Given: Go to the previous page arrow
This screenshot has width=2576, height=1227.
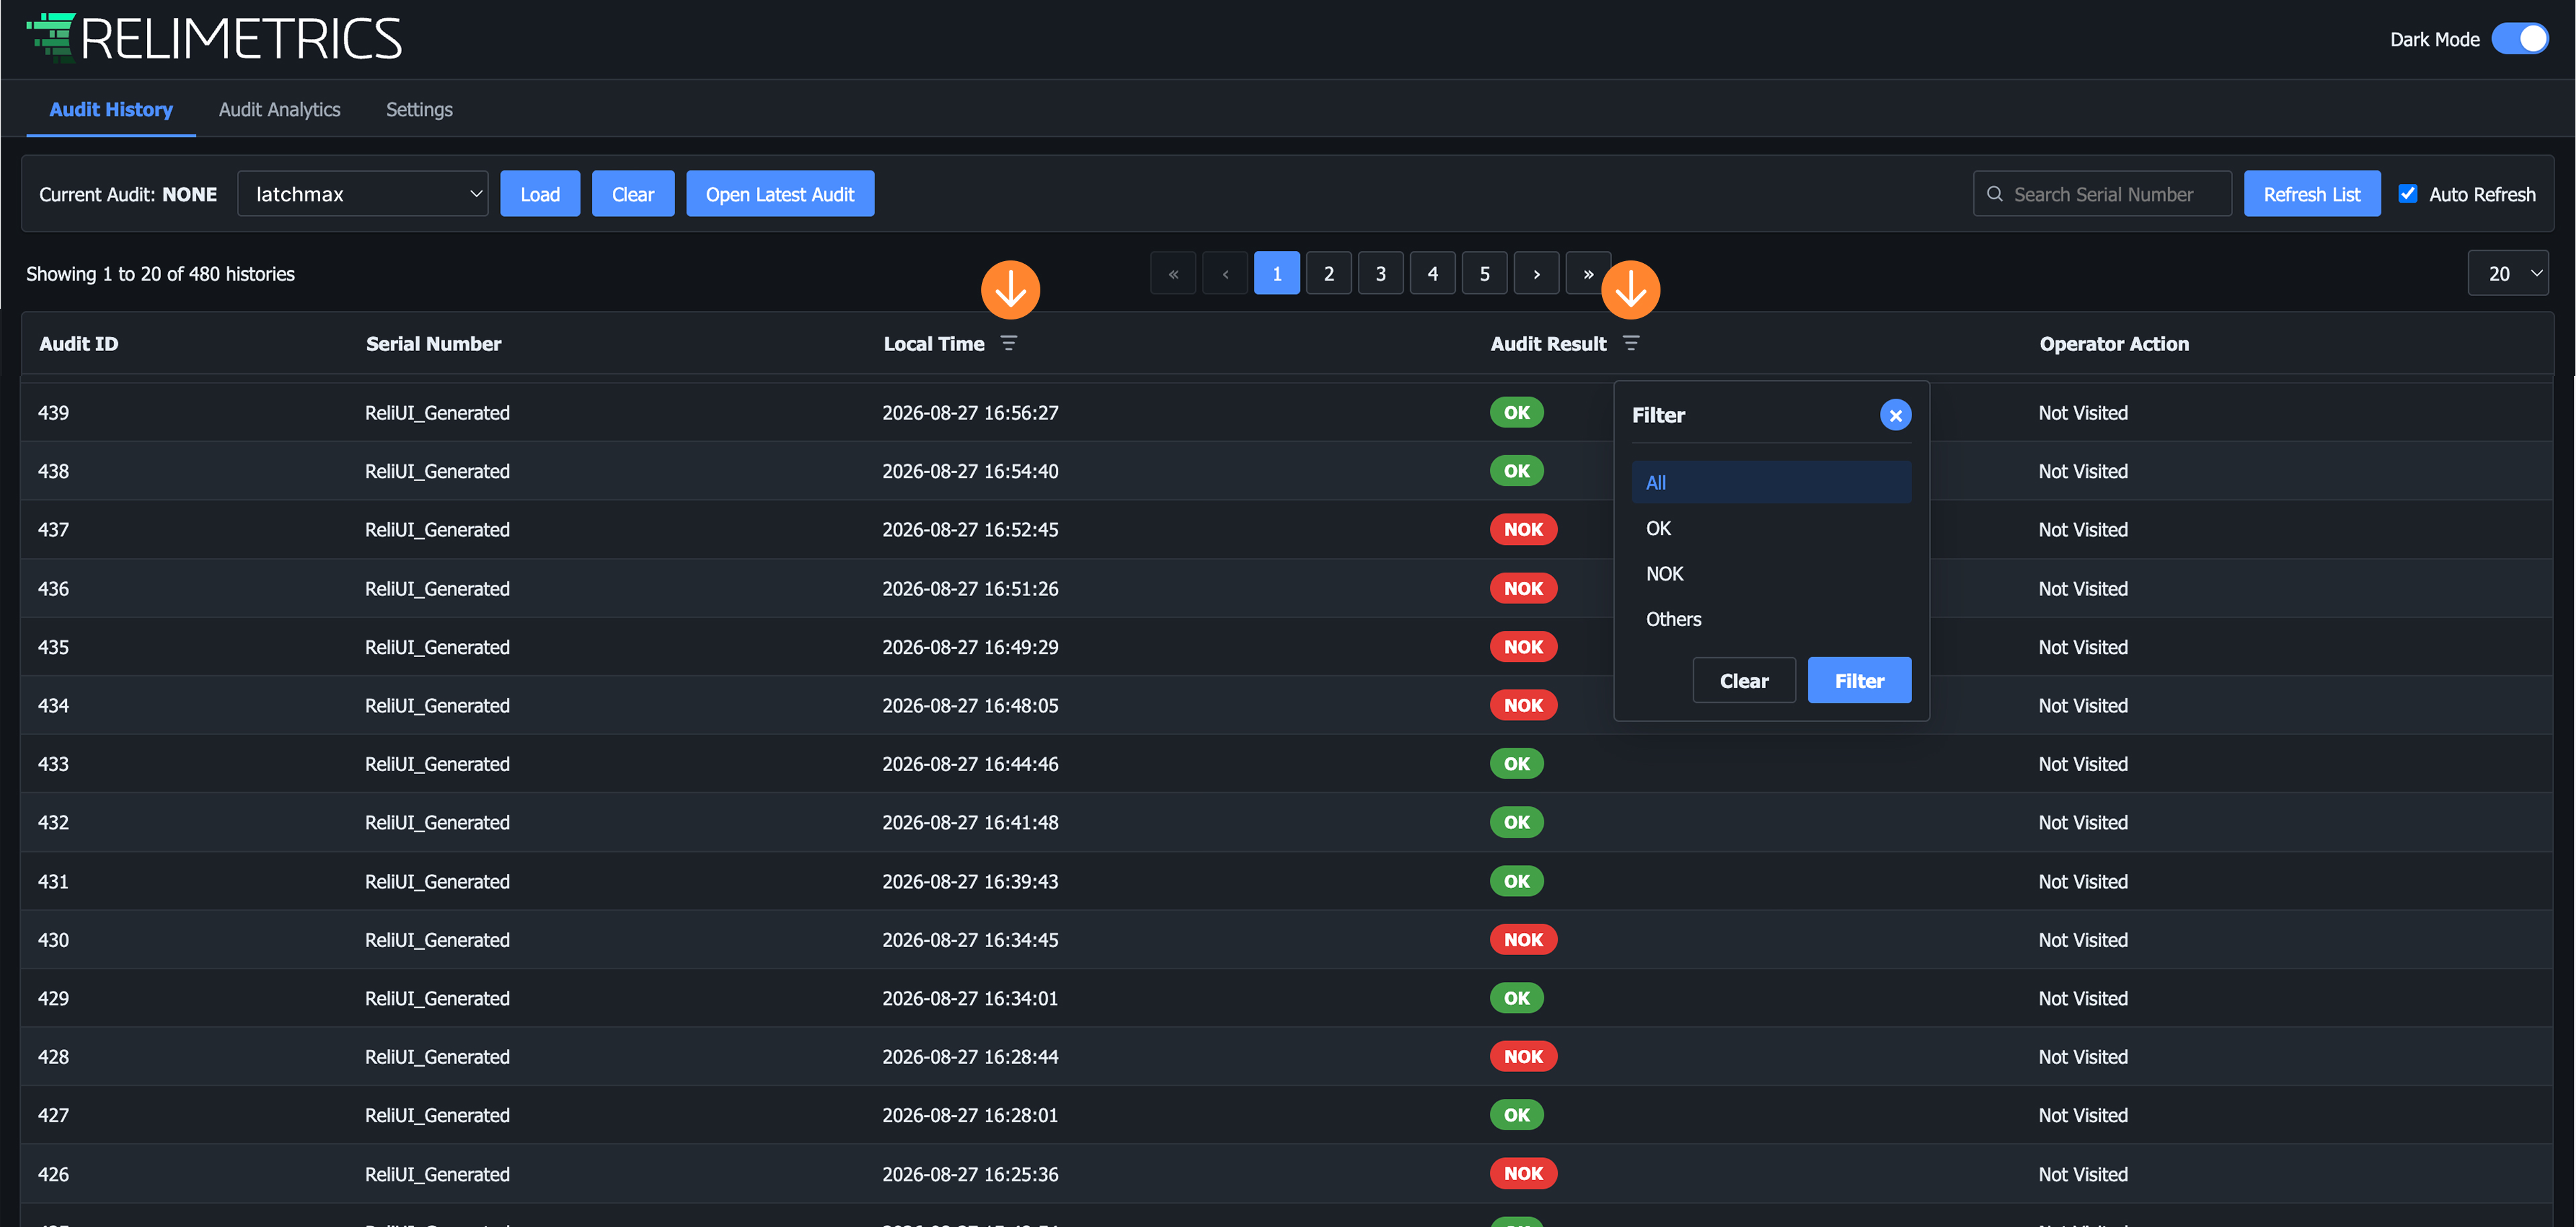Looking at the screenshot, I should point(1225,273).
